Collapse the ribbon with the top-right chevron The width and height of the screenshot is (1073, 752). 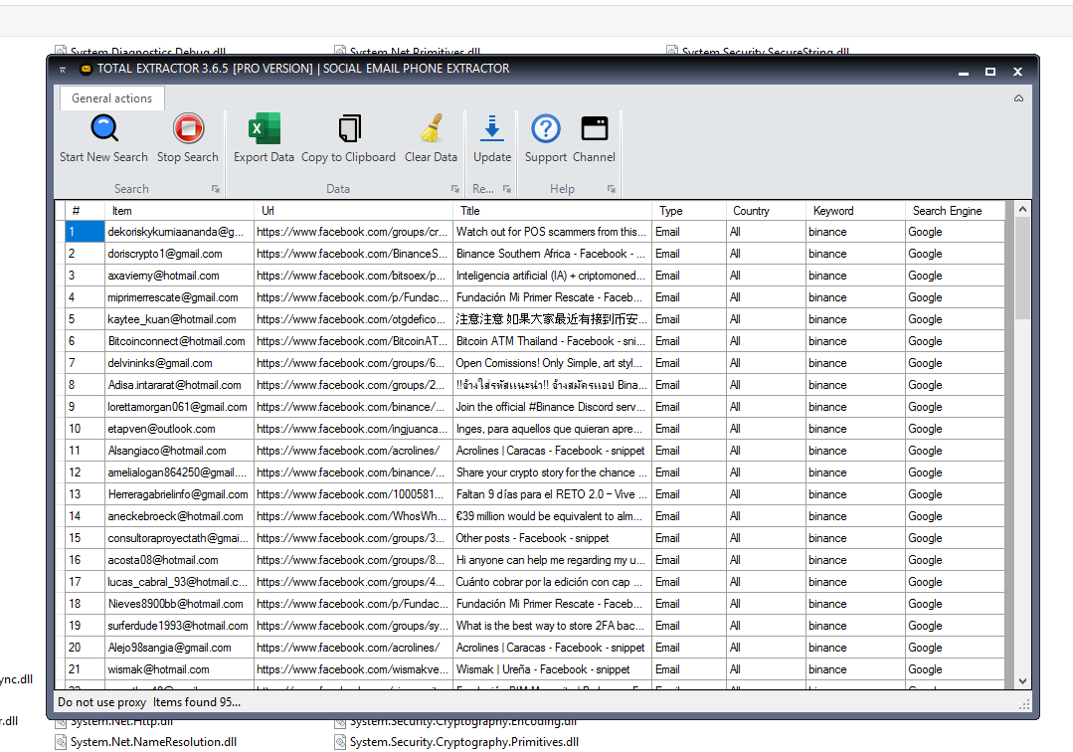point(1017,98)
